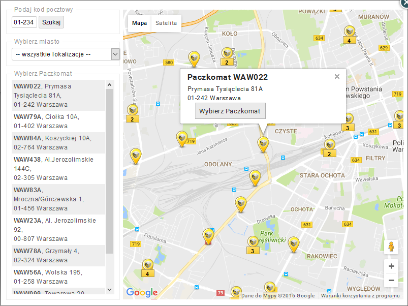The image size is (408, 306).
Task: Click the paczkomat marker west of Ochota label
Action: click(x=241, y=204)
